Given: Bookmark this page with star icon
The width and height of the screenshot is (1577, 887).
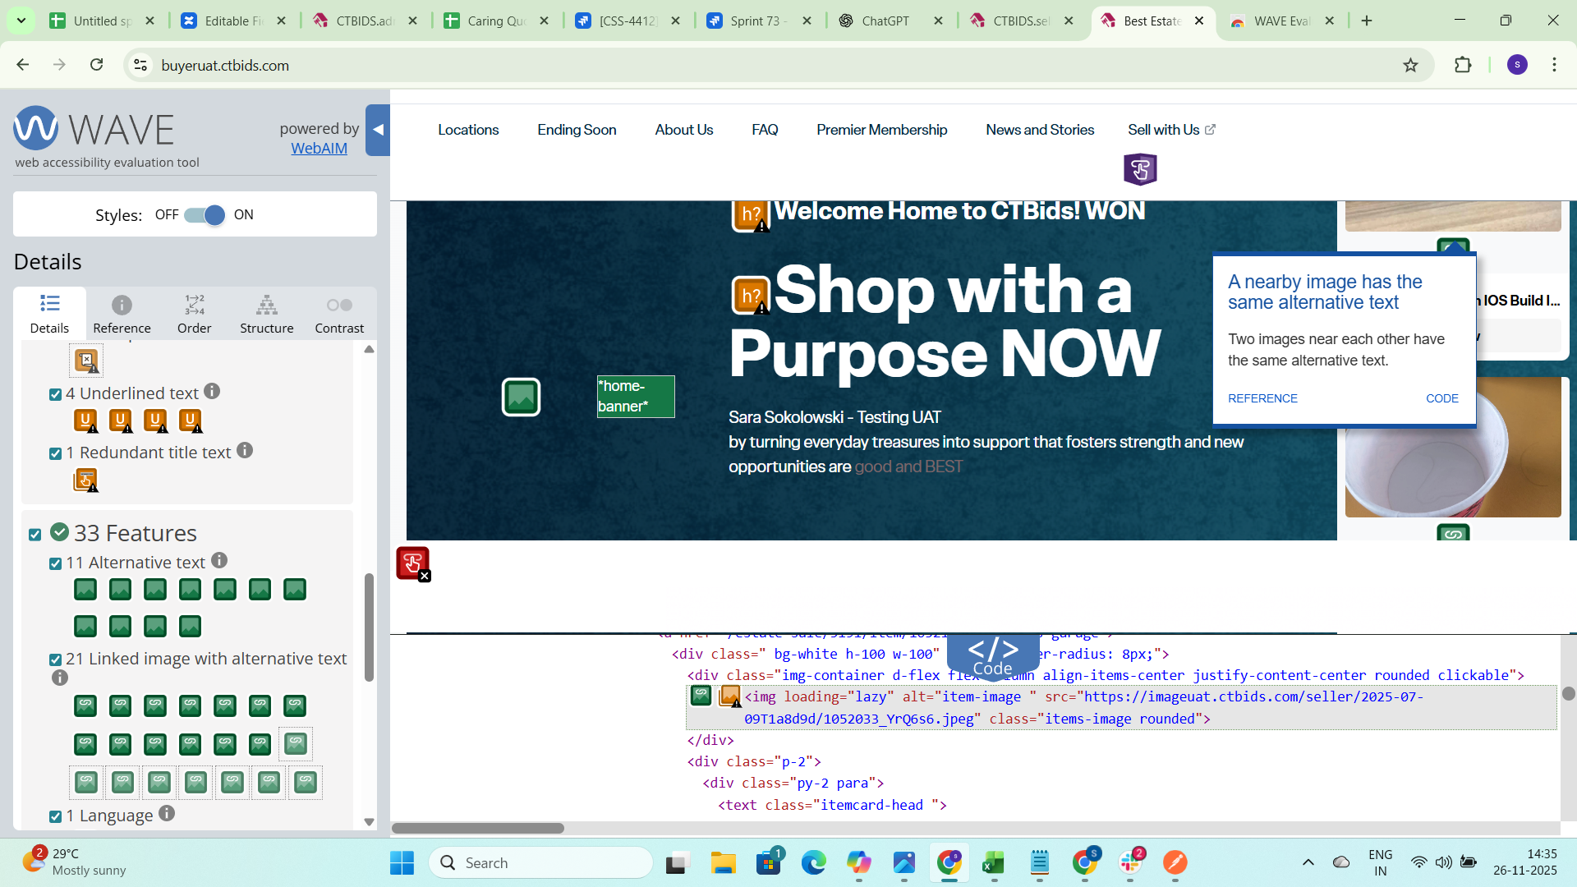Looking at the screenshot, I should point(1410,65).
